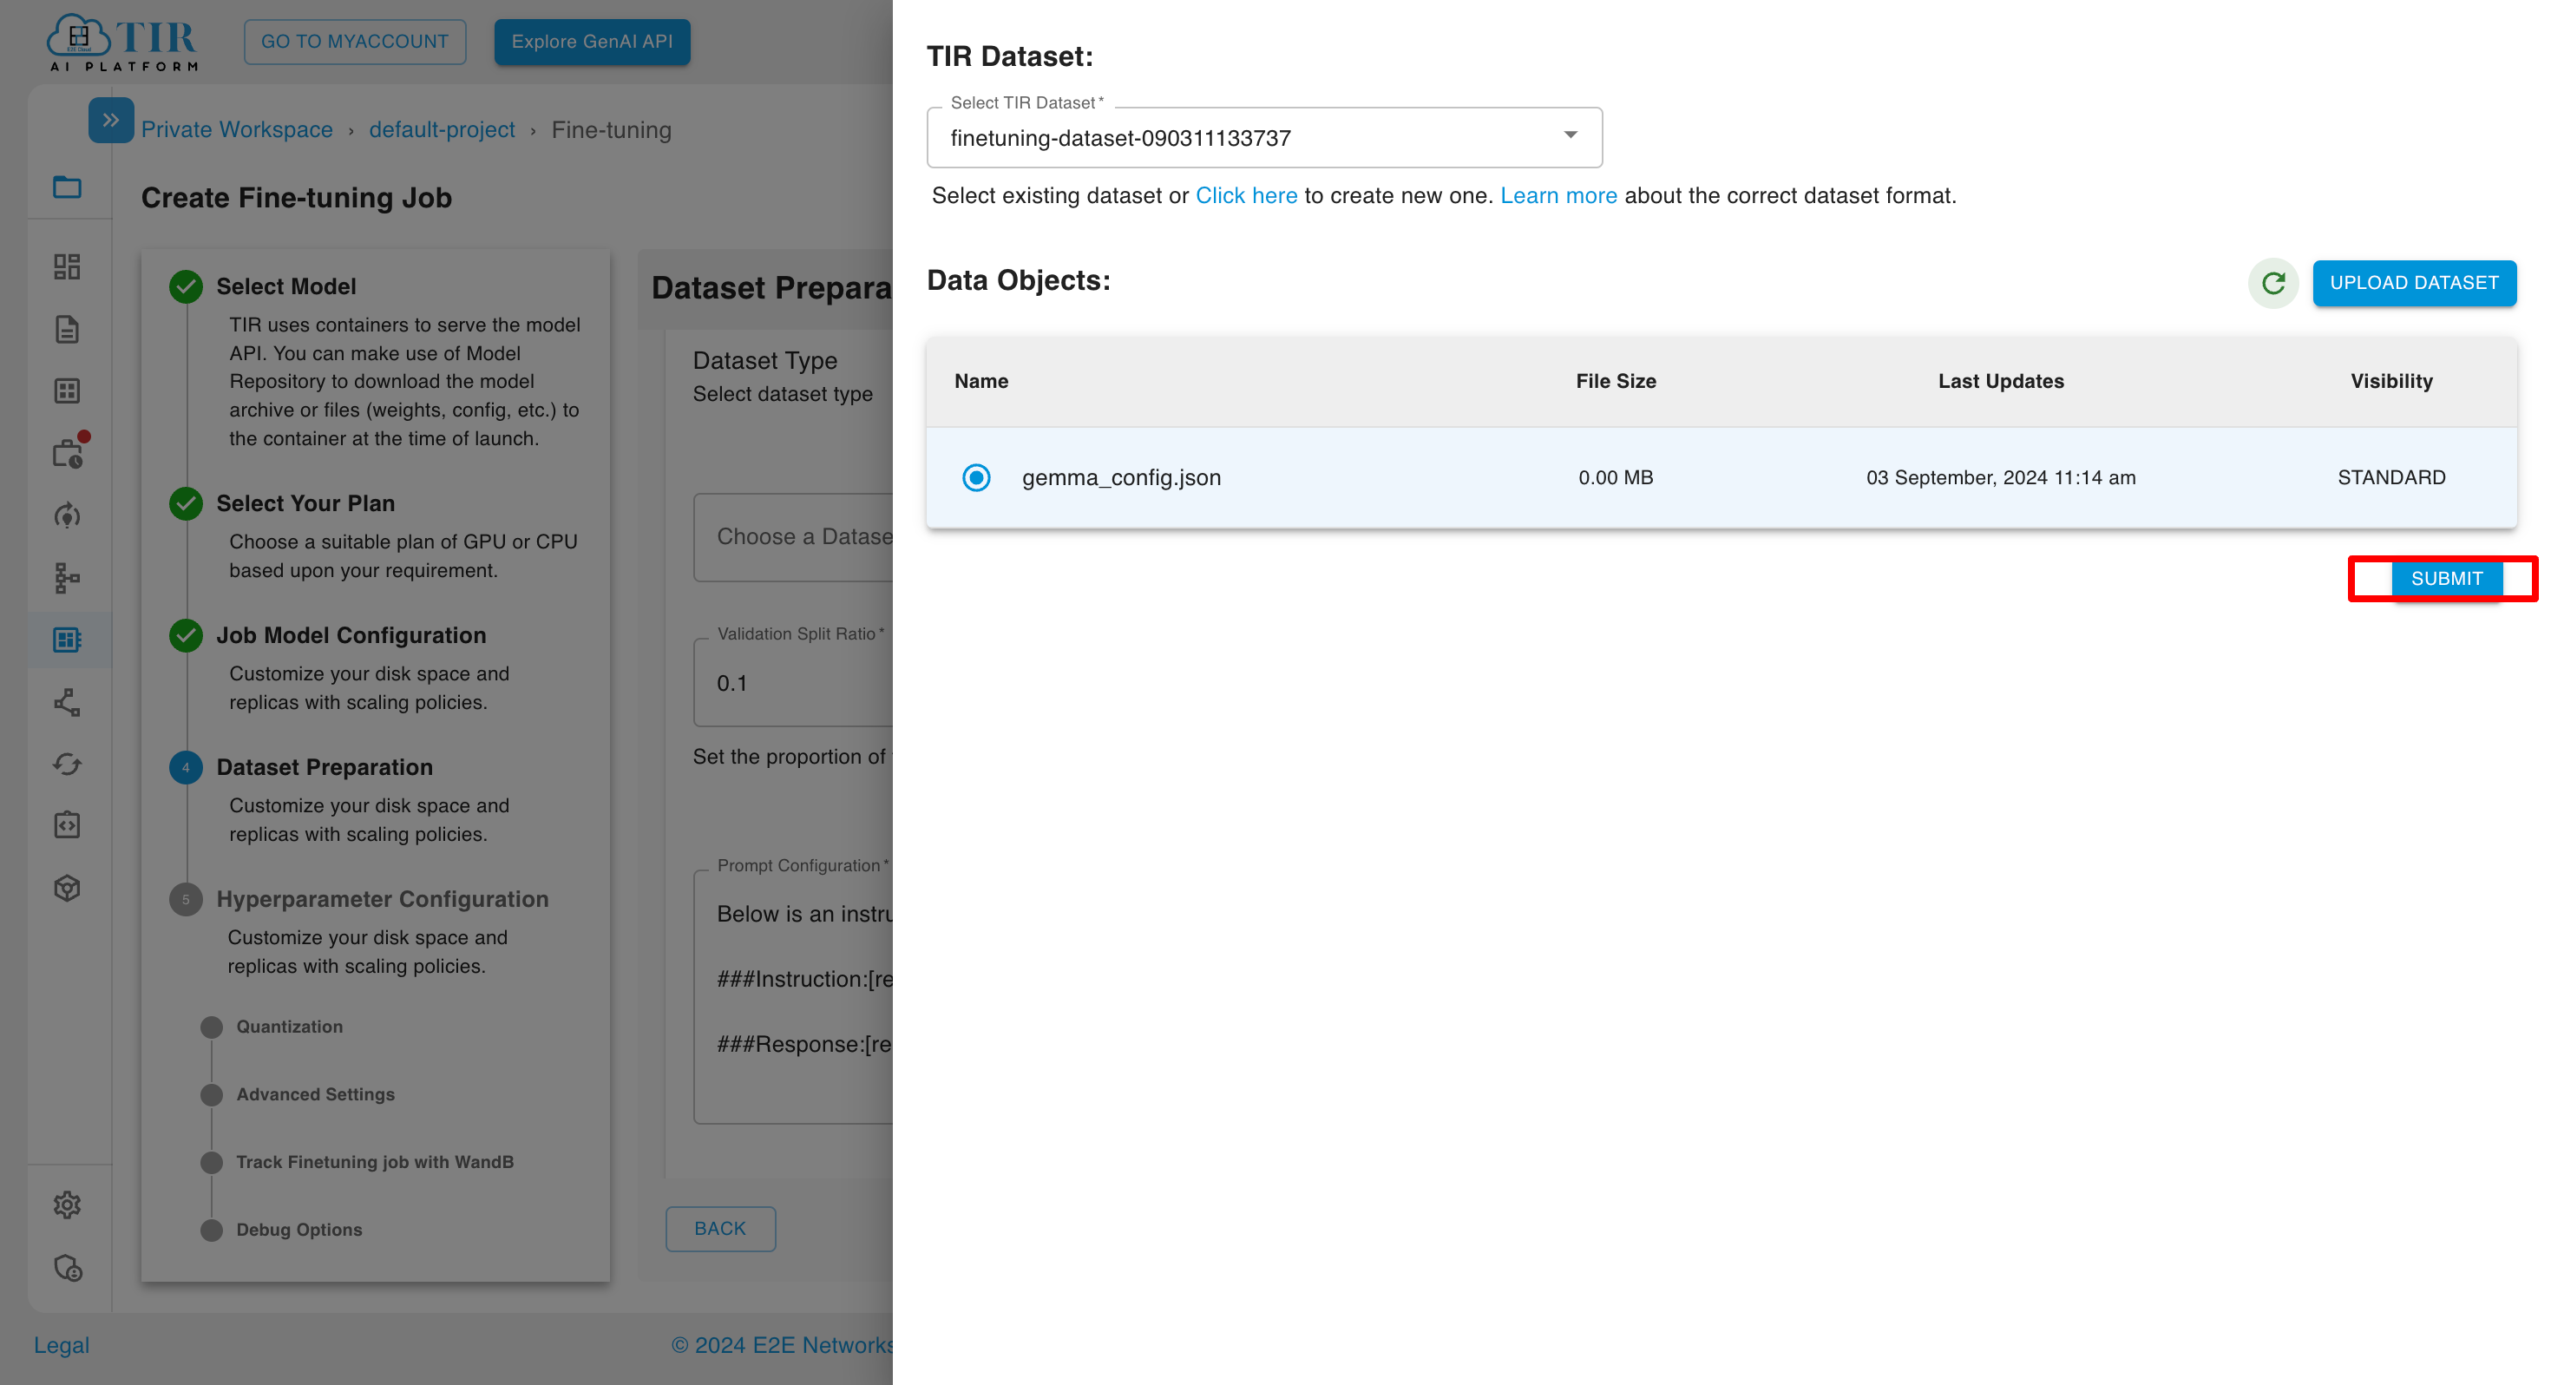Open the Legal link in the footer
2551x1385 pixels.
point(62,1345)
